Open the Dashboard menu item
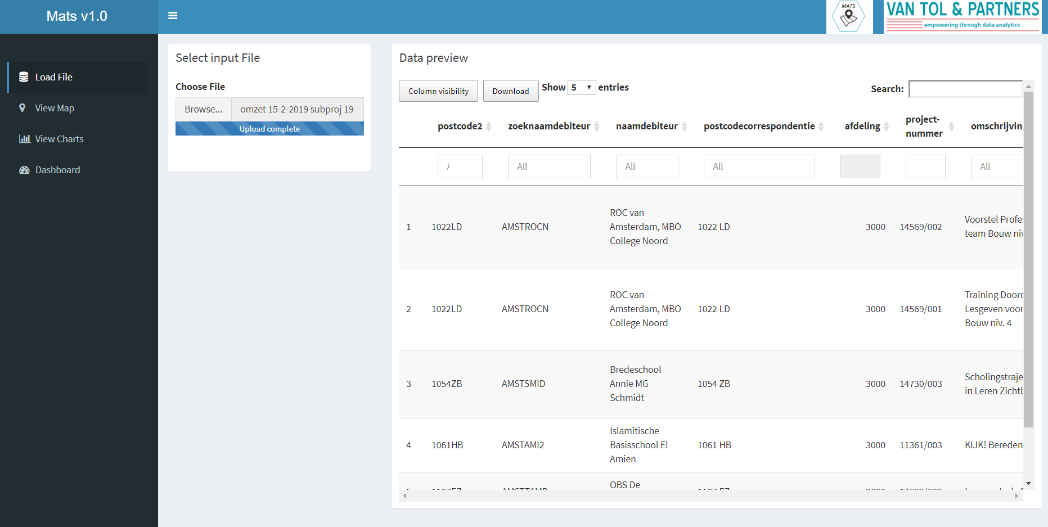This screenshot has width=1048, height=527. coord(78,170)
